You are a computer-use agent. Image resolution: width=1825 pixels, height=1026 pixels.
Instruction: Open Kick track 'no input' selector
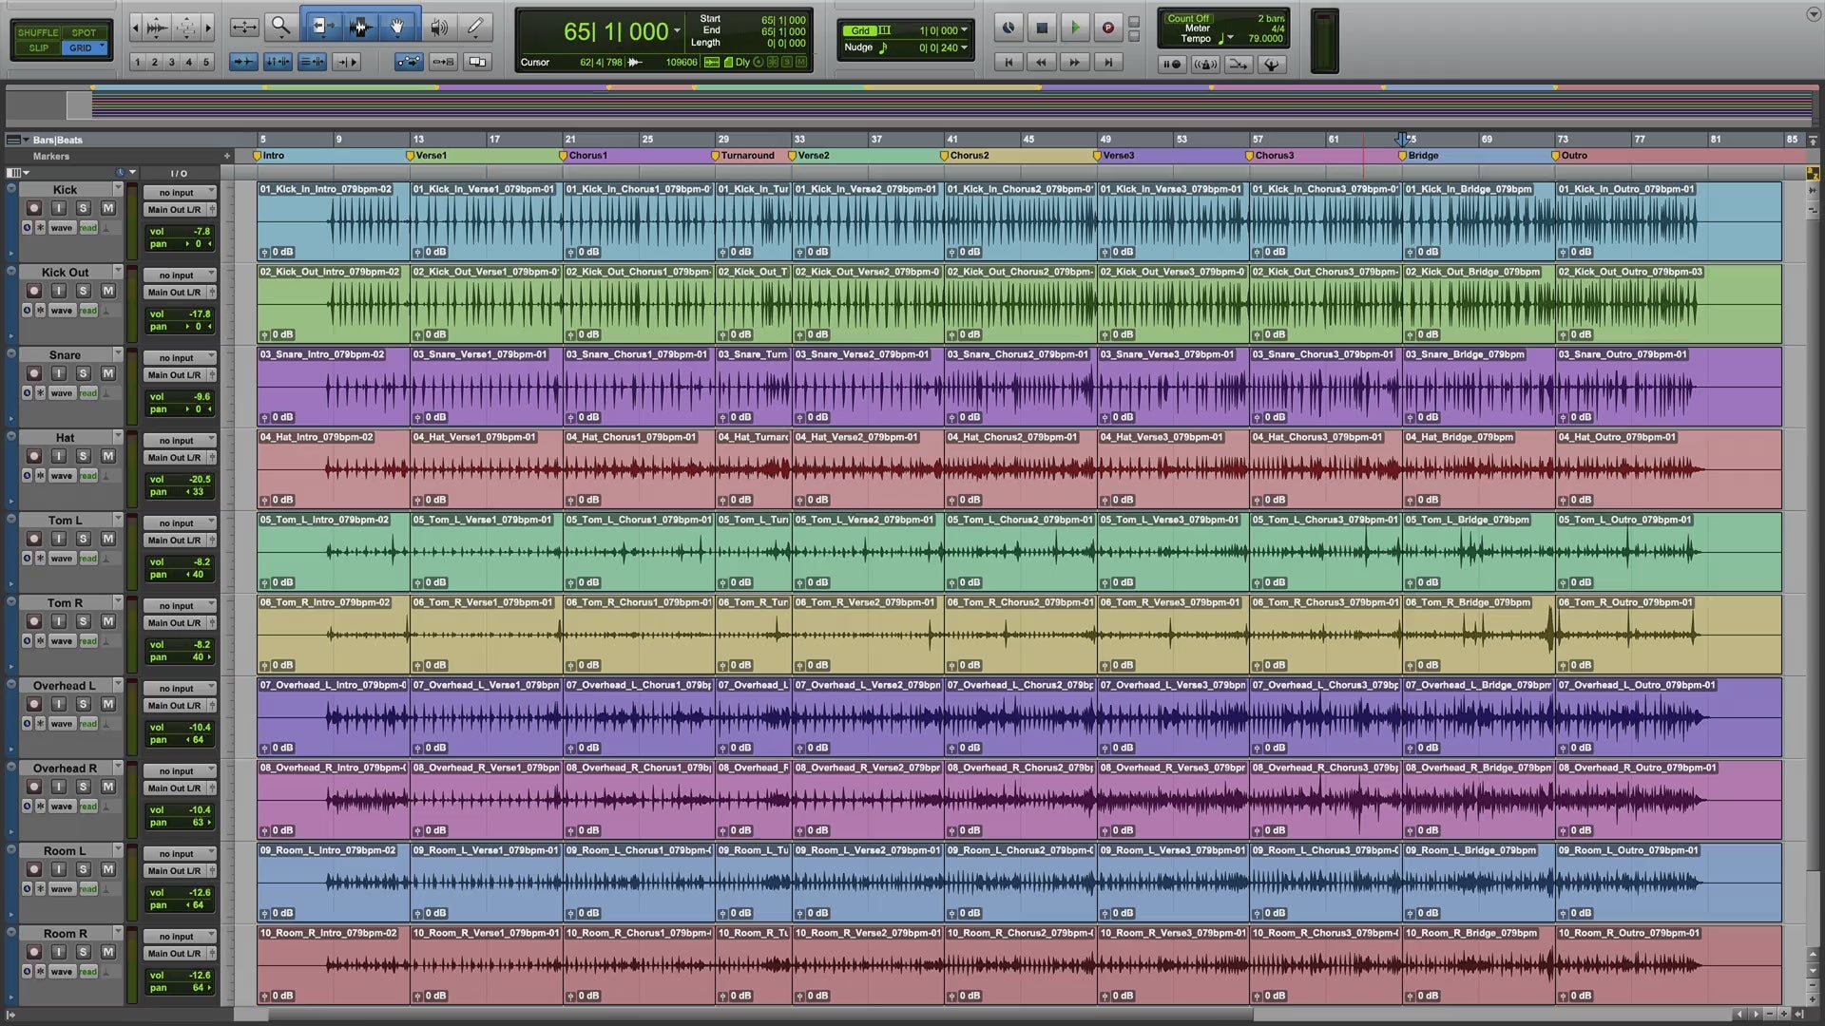(x=180, y=193)
